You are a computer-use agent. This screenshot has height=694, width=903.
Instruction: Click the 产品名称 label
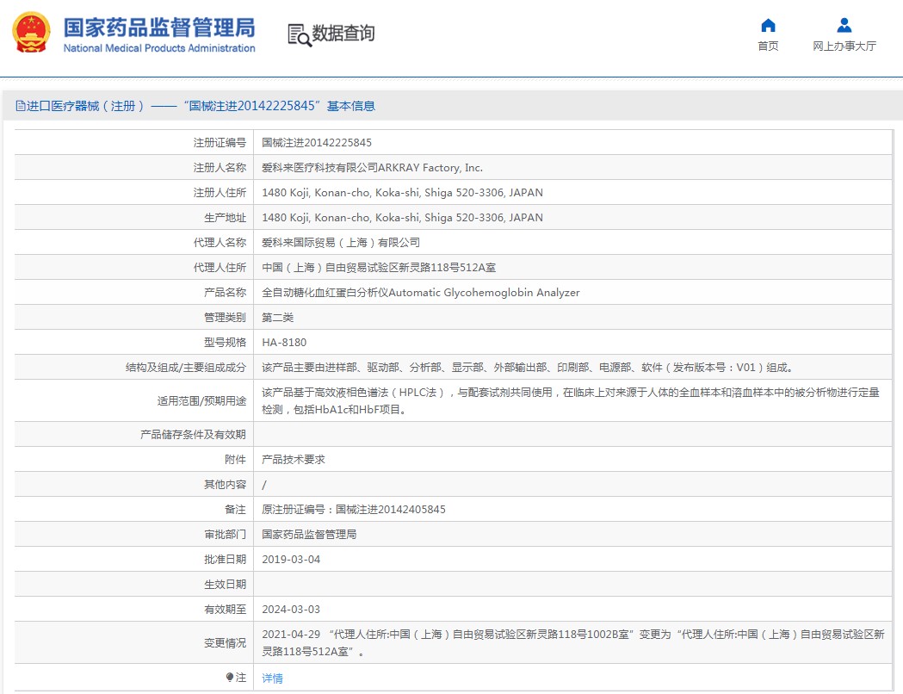point(225,293)
